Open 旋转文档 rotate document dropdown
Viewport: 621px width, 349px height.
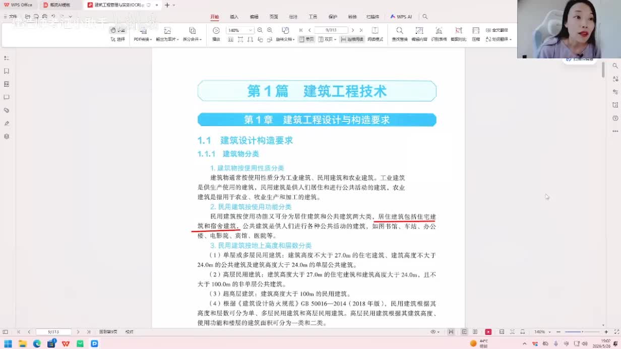285,39
